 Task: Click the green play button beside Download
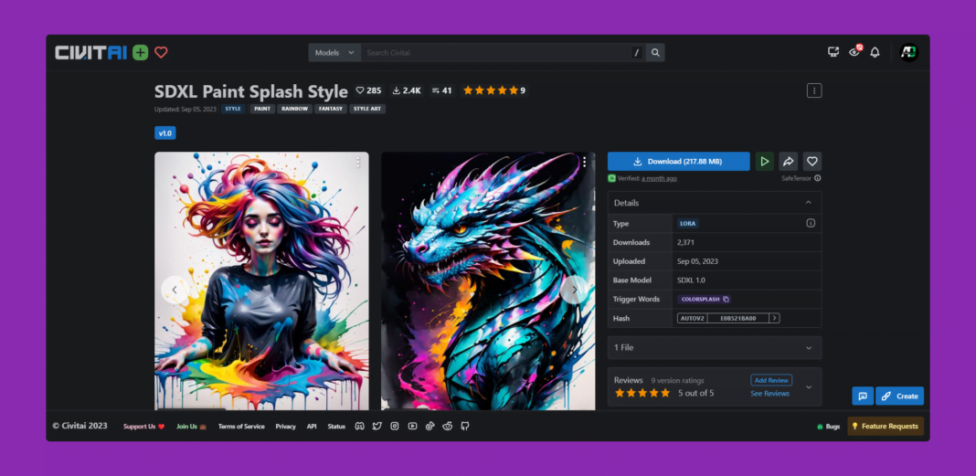(x=764, y=162)
